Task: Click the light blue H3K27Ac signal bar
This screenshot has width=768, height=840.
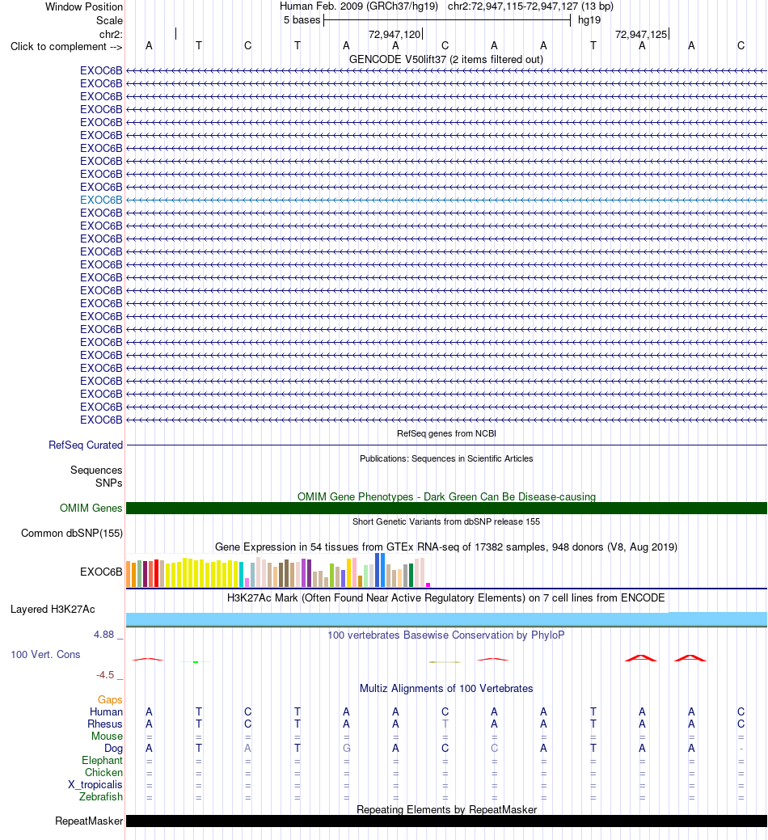Action: [446, 619]
